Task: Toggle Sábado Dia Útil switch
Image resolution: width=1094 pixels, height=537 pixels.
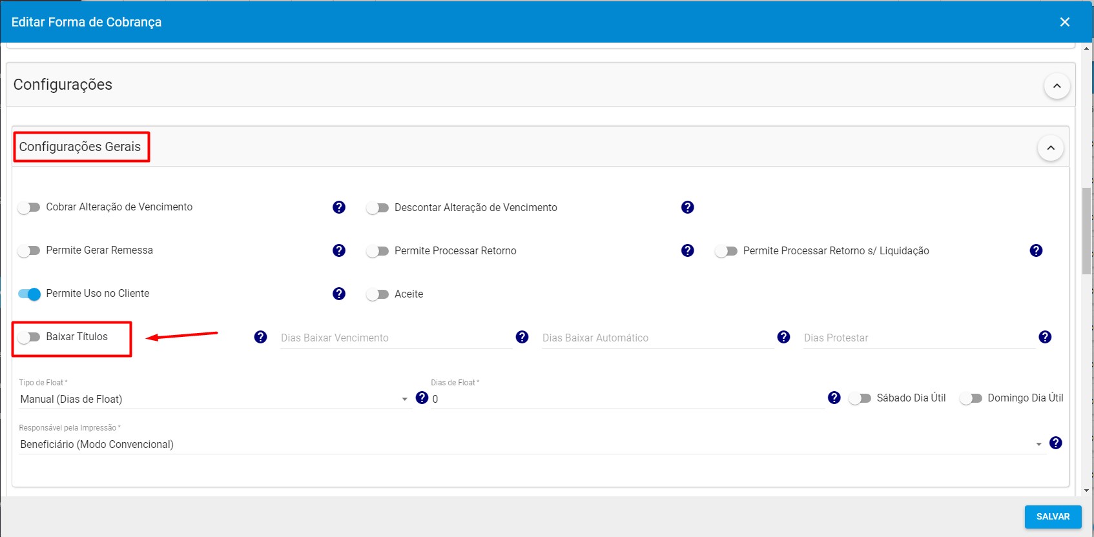Action: (860, 398)
